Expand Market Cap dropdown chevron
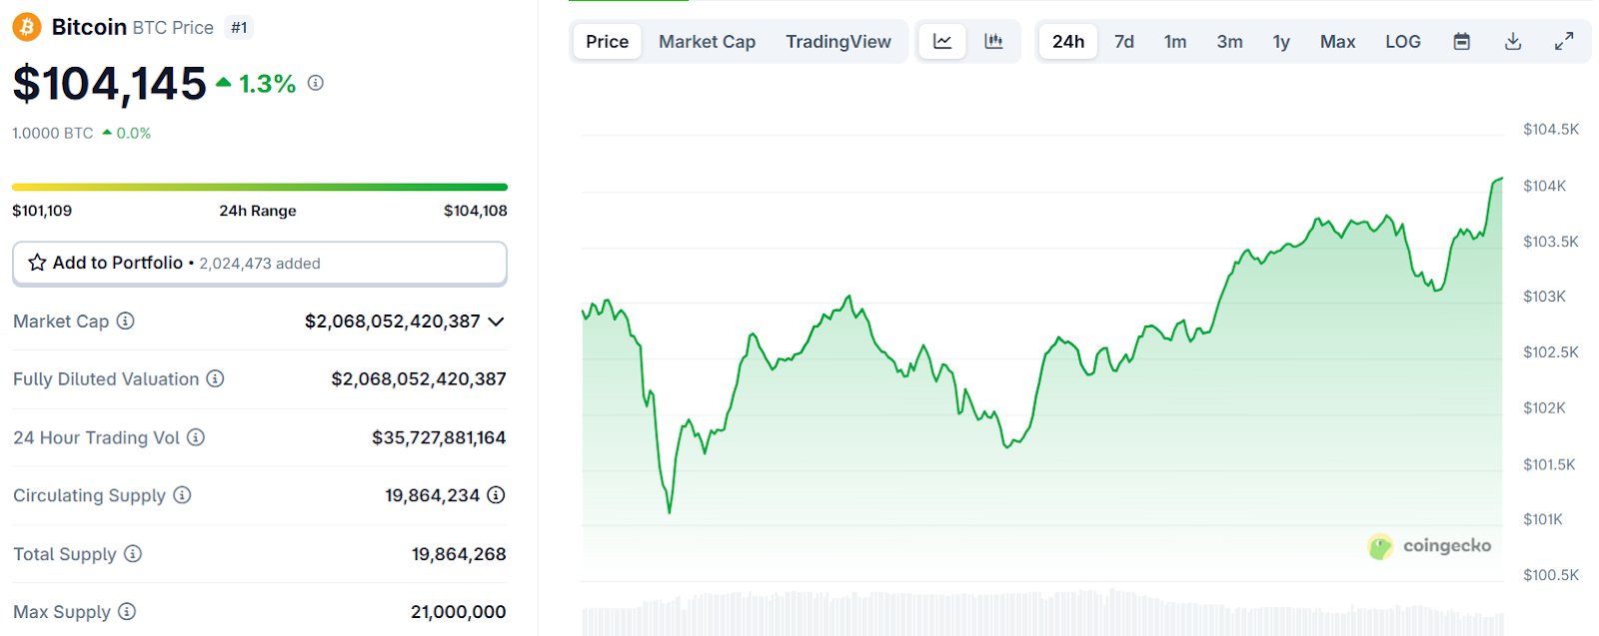 [496, 321]
